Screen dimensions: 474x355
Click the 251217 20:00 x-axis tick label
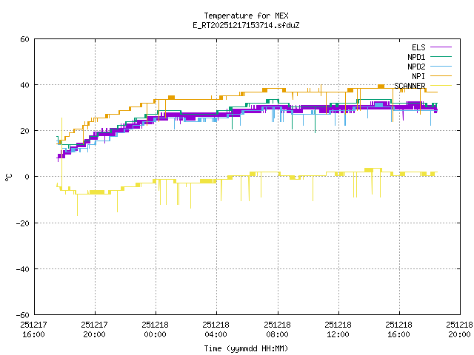[95, 329]
